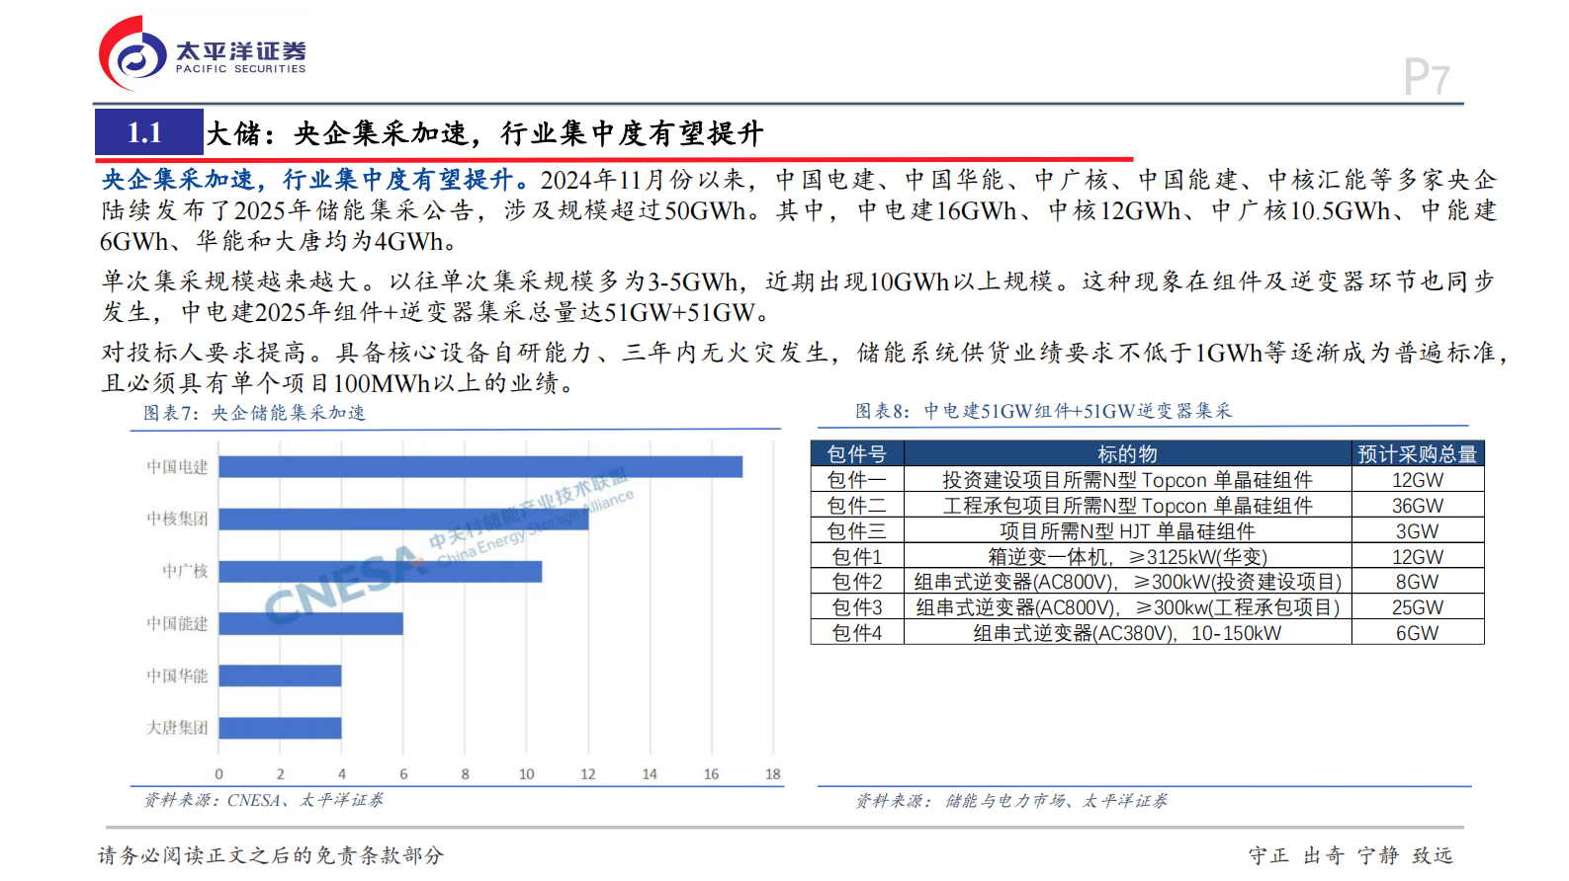
Task: Click the paragraph starting 单次集采规模越来越大
Action: pos(797,296)
